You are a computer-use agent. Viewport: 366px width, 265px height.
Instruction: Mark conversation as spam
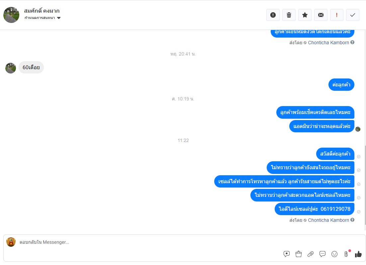pyautogui.click(x=273, y=15)
